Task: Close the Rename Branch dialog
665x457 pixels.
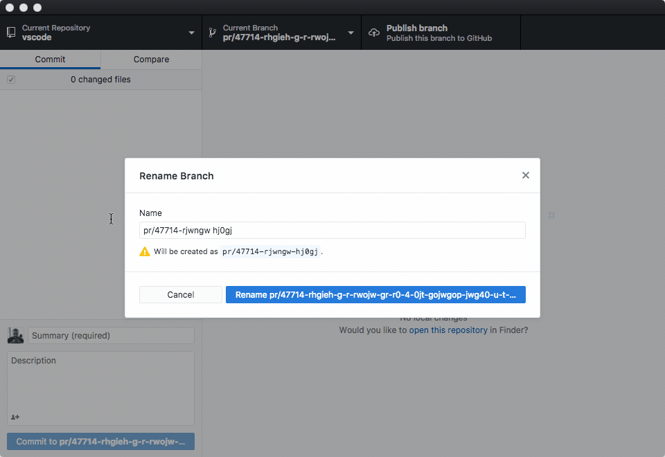Action: (x=525, y=175)
